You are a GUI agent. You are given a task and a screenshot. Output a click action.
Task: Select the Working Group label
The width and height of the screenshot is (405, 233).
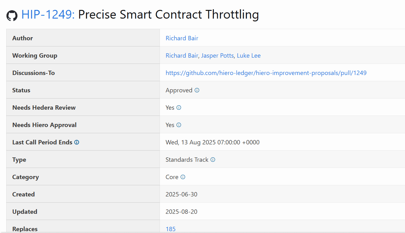coord(35,55)
